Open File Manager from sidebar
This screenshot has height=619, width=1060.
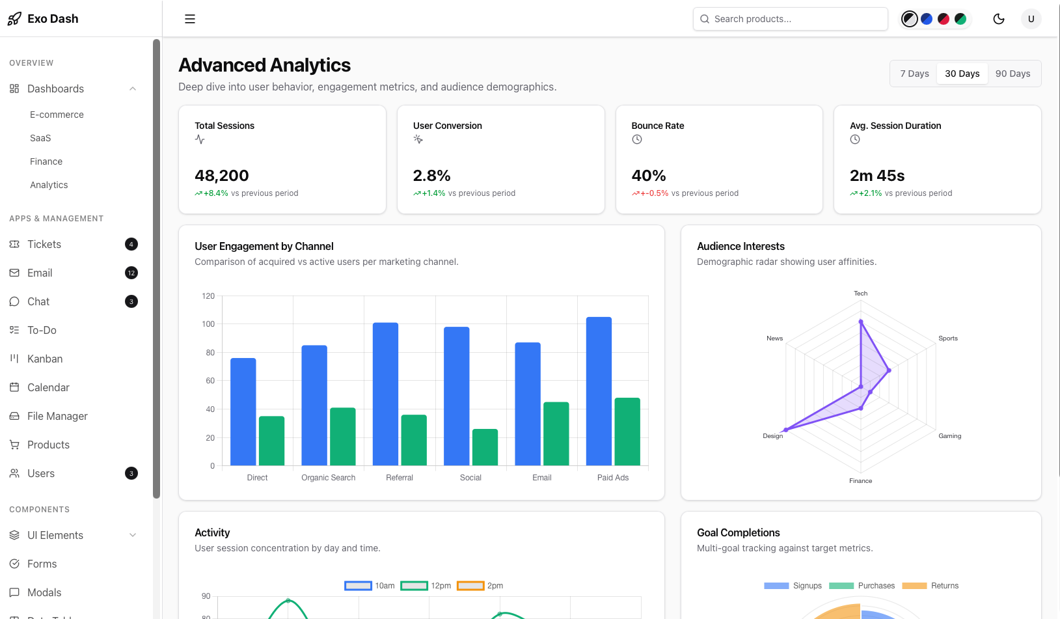(57, 416)
